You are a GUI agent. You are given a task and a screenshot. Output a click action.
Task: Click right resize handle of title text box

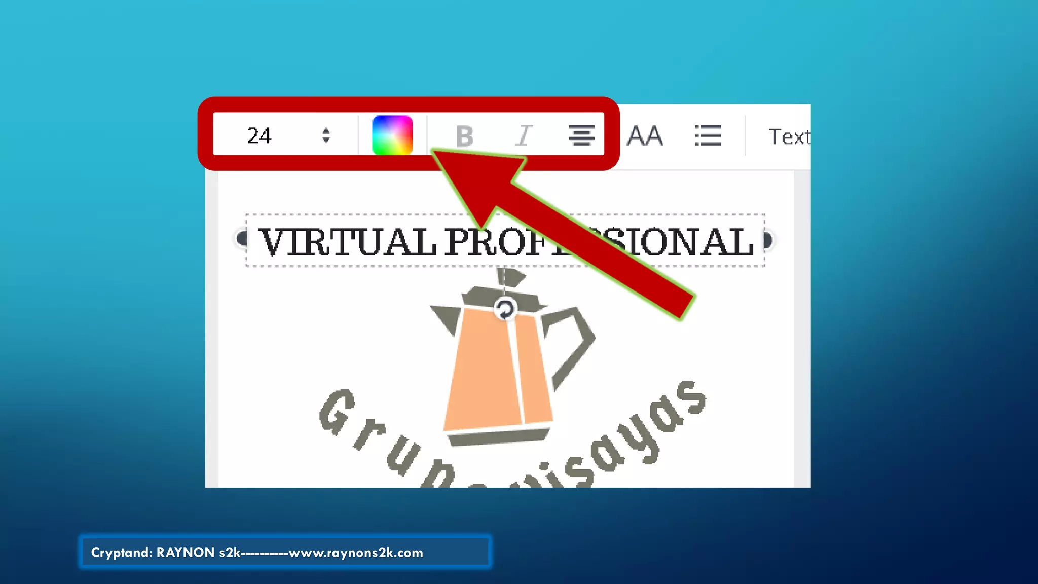tap(768, 240)
